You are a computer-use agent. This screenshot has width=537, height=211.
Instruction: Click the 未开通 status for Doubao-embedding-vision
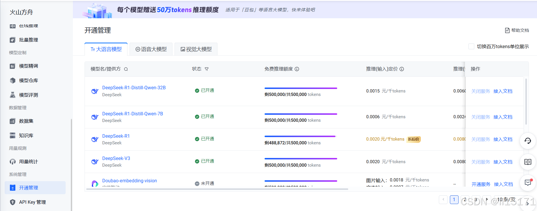pyautogui.click(x=204, y=183)
